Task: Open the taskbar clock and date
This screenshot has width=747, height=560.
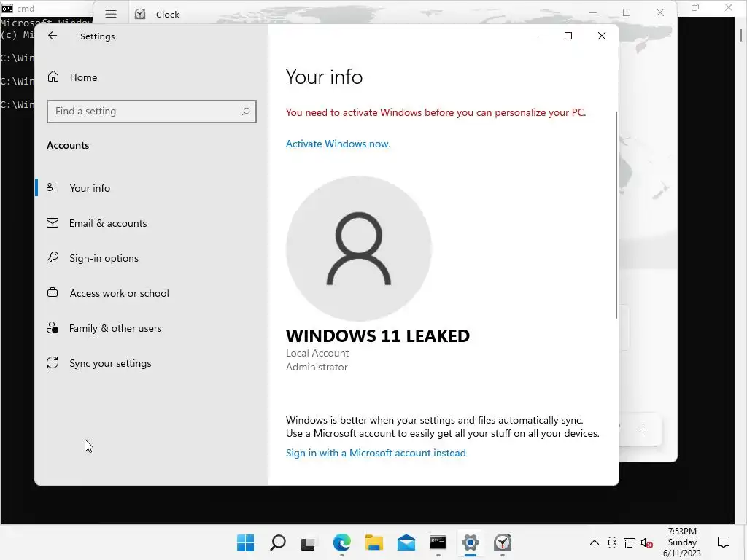Action: point(682,542)
